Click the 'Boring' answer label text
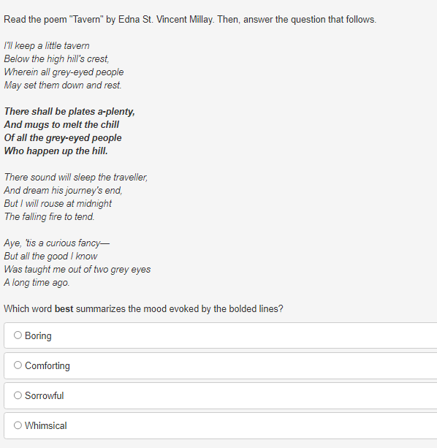 point(38,335)
